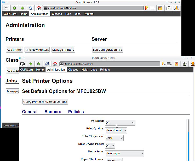This screenshot has height=161, width=195.
Task: Jump to General options section link
Action: 30,112
